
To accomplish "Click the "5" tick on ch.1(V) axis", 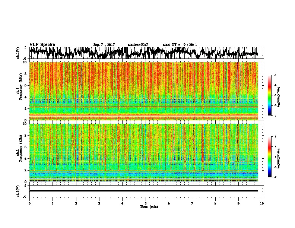I will coord(26,47).
